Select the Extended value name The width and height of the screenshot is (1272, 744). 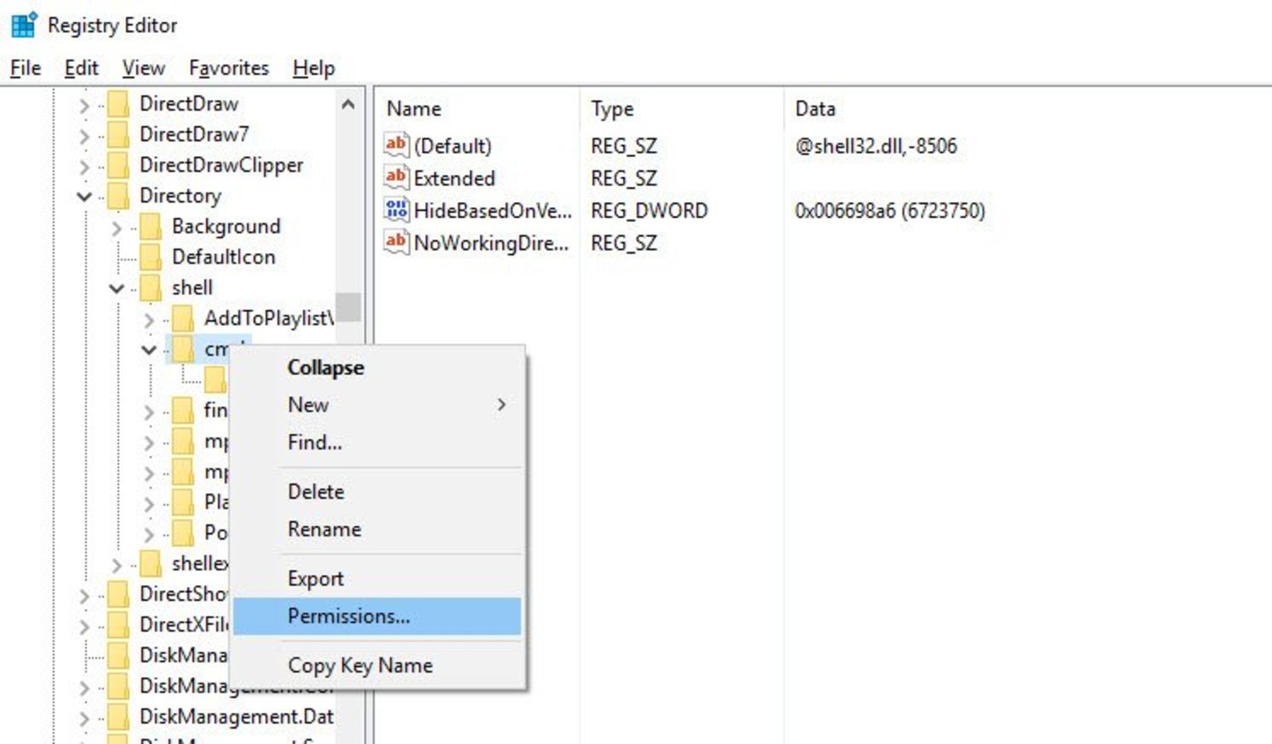click(x=454, y=178)
